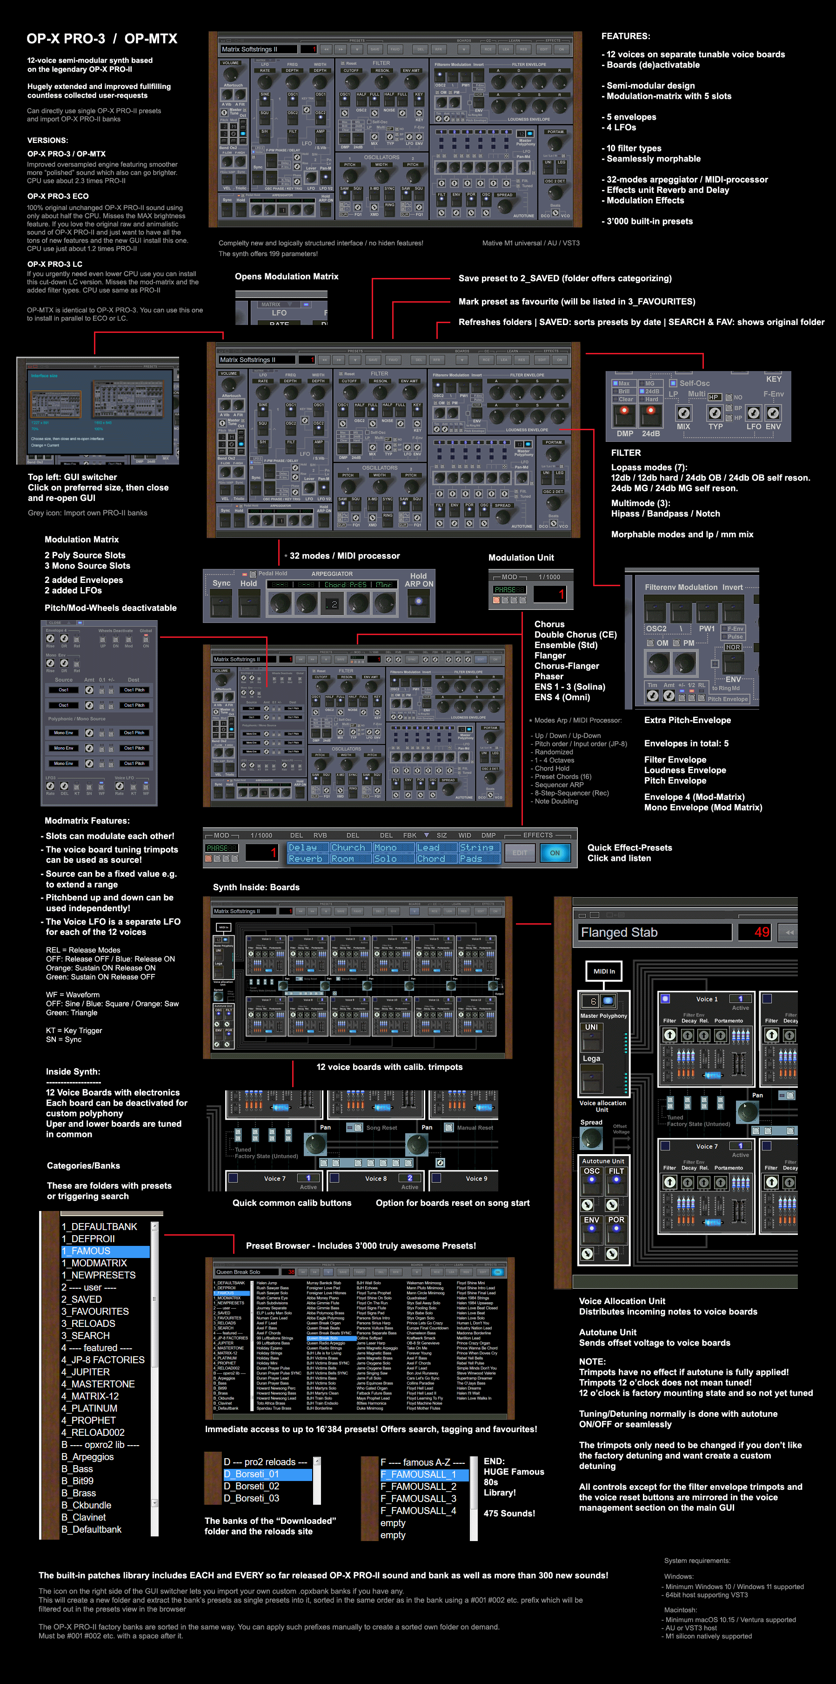Click the MIDI In box in the enlarged boards view

point(604,972)
